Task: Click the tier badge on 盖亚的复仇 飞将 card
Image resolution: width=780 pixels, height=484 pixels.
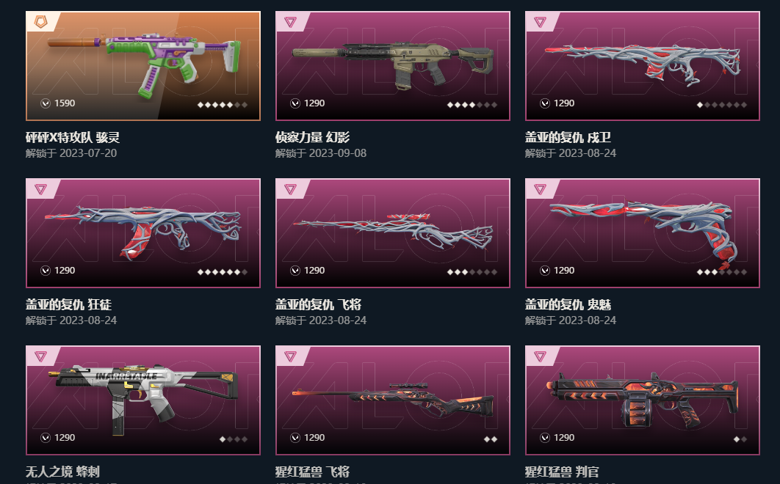Action: (x=290, y=188)
